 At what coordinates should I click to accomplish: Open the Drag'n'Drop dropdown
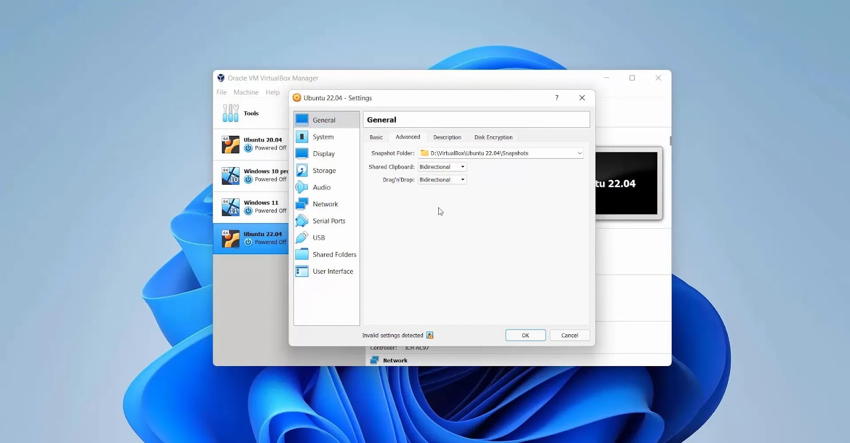[442, 180]
